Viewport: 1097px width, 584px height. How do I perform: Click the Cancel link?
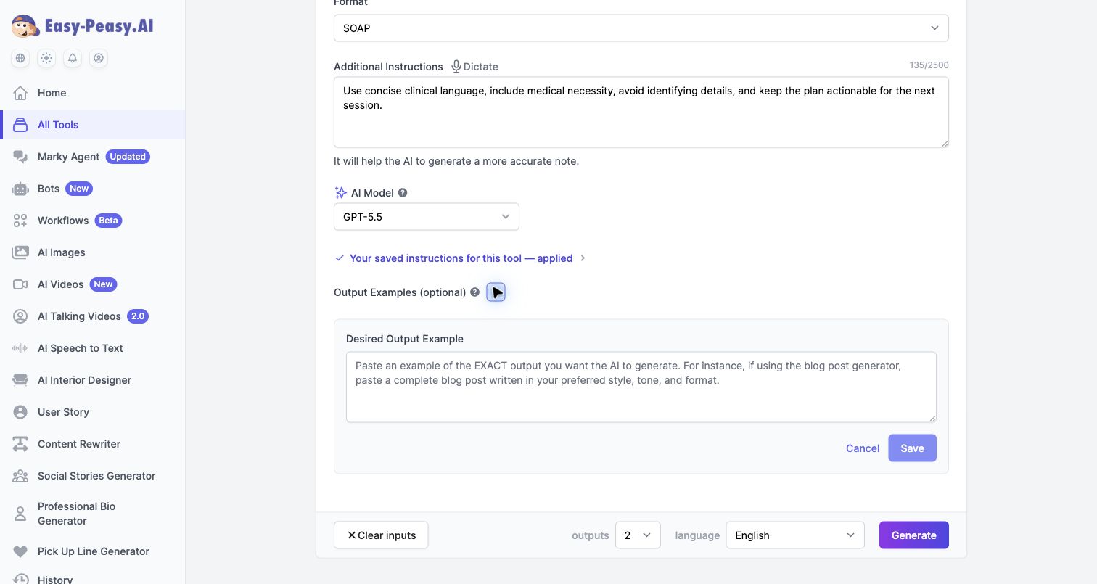(x=863, y=448)
